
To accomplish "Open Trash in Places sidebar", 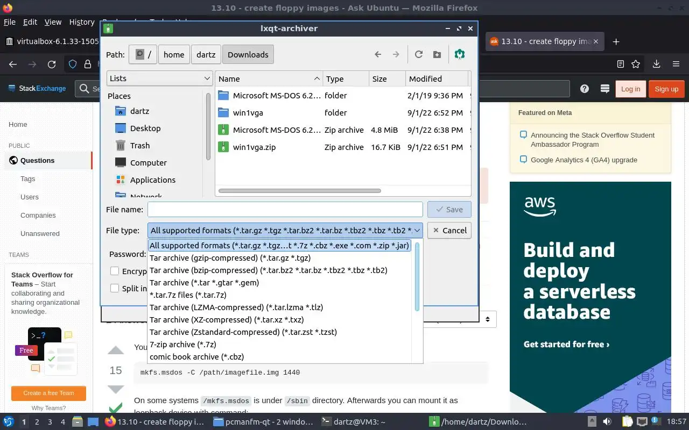I will pyautogui.click(x=140, y=146).
